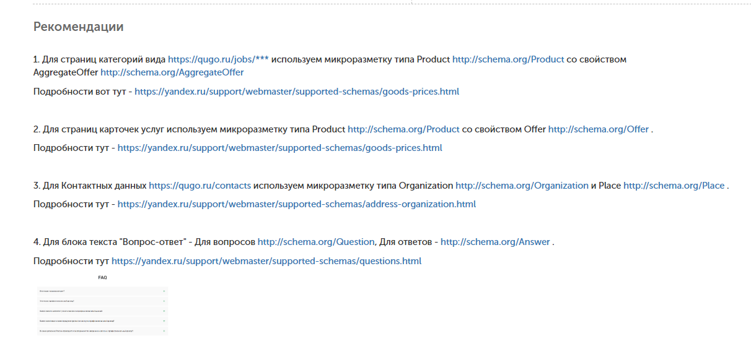Open the qugo.ru/jobs category link

point(218,59)
